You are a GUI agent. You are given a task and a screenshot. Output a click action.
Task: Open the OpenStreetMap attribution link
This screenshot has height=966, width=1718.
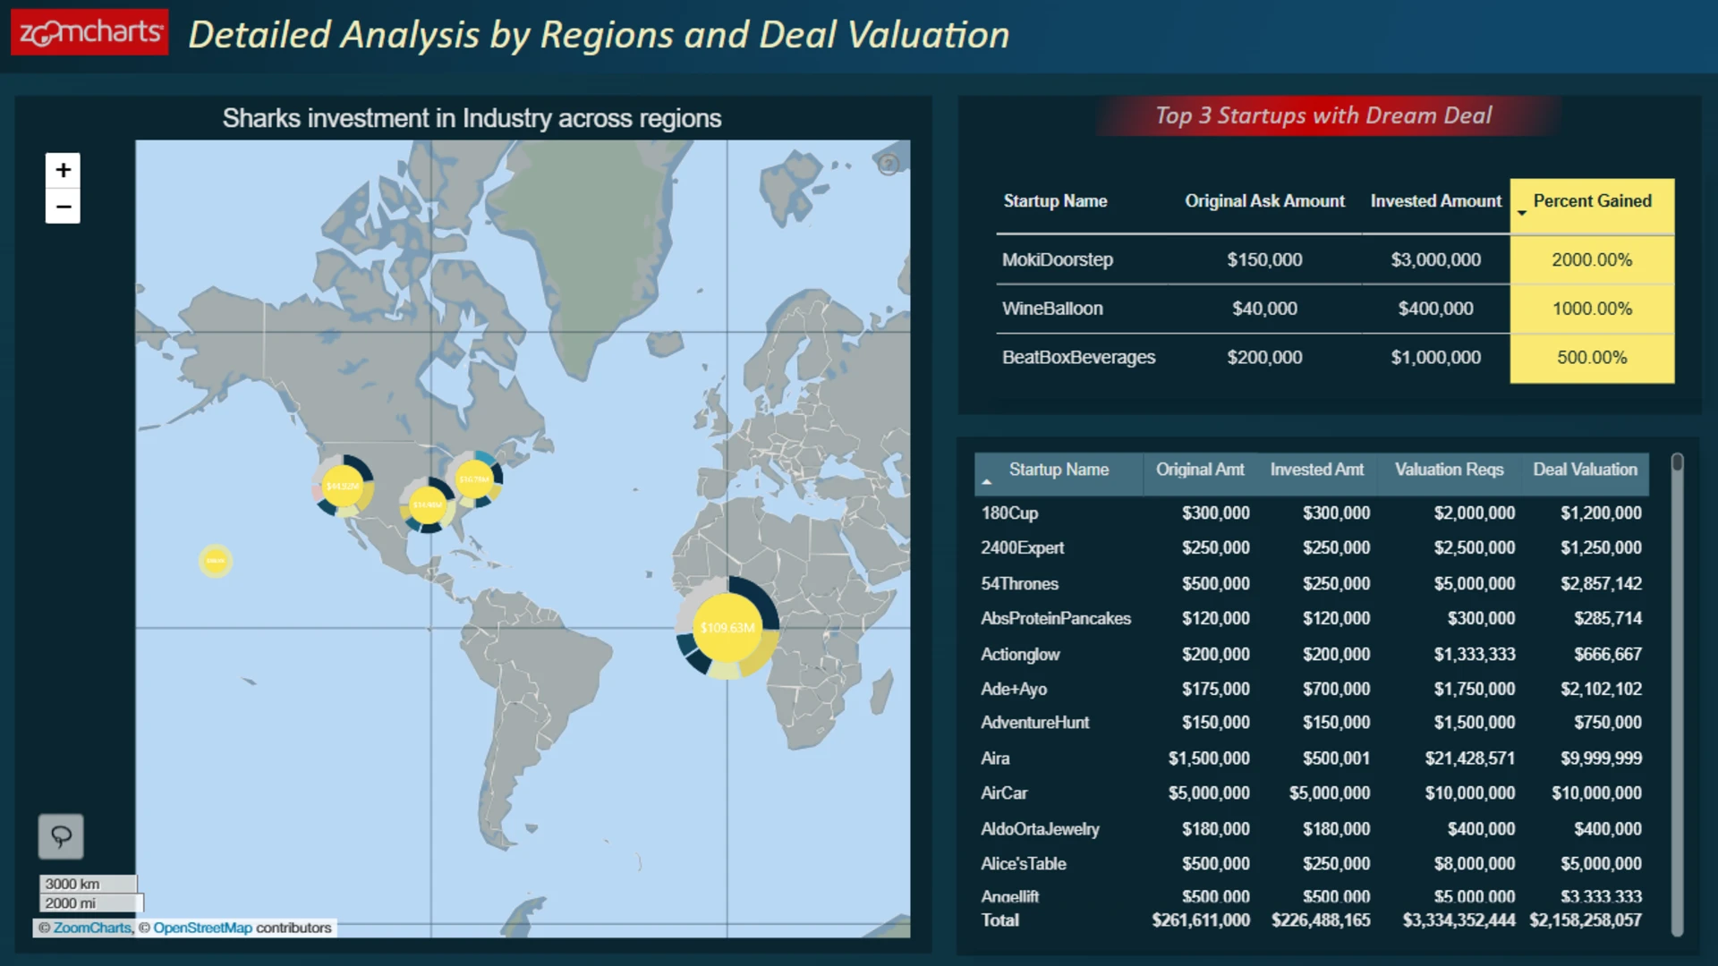(202, 928)
